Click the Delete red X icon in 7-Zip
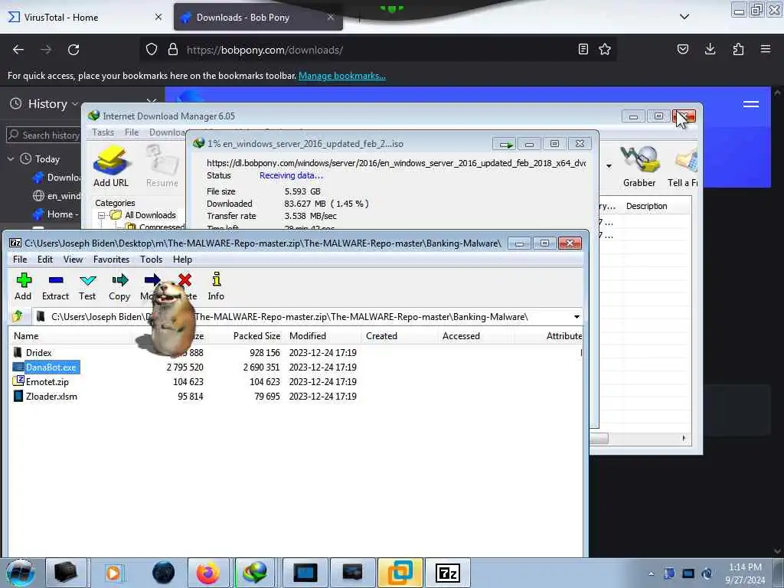 pos(185,280)
